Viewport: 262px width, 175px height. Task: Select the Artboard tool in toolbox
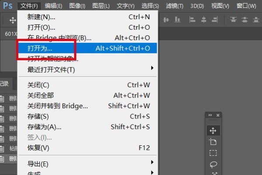213,141
